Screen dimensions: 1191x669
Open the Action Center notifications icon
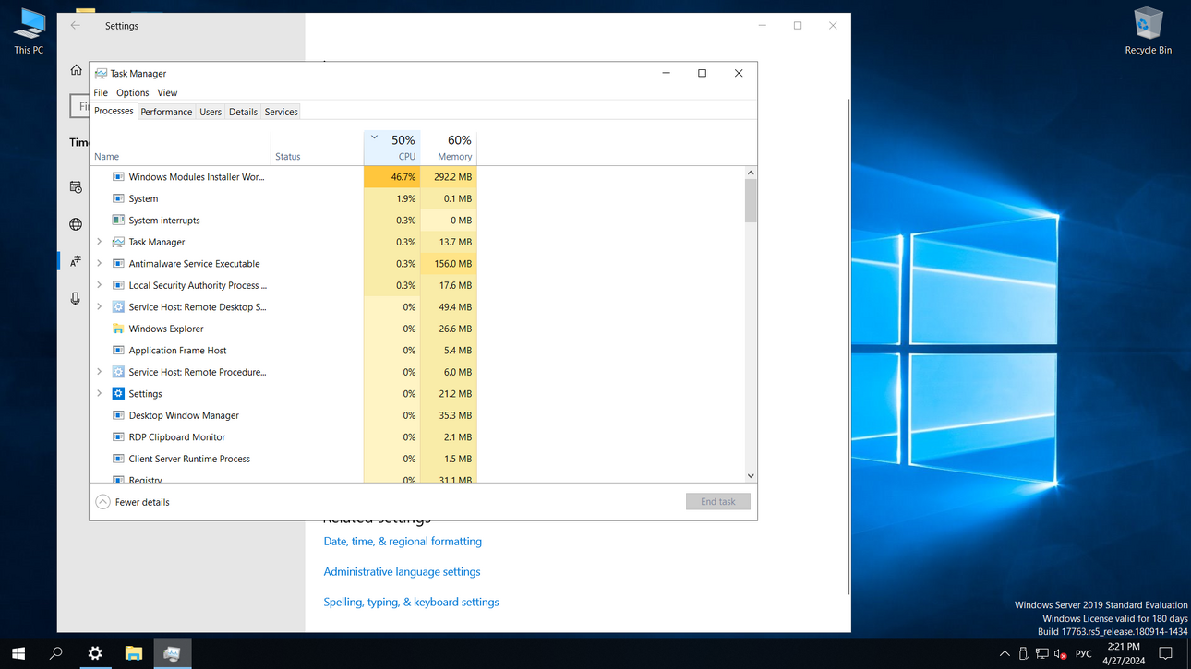click(x=1165, y=653)
